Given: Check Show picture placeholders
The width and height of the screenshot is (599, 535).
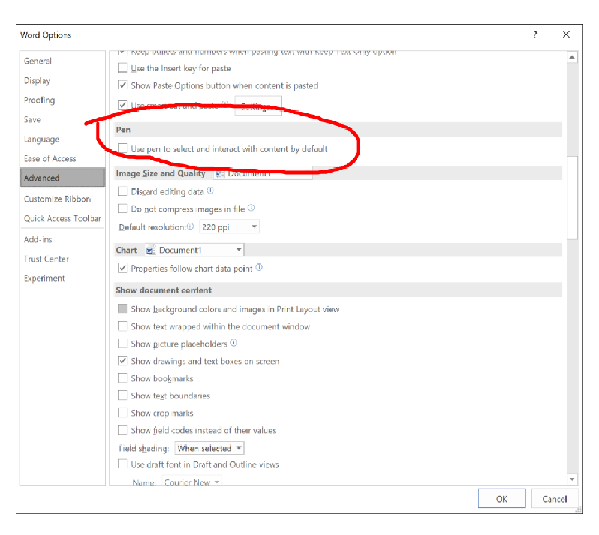Looking at the screenshot, I should 123,343.
